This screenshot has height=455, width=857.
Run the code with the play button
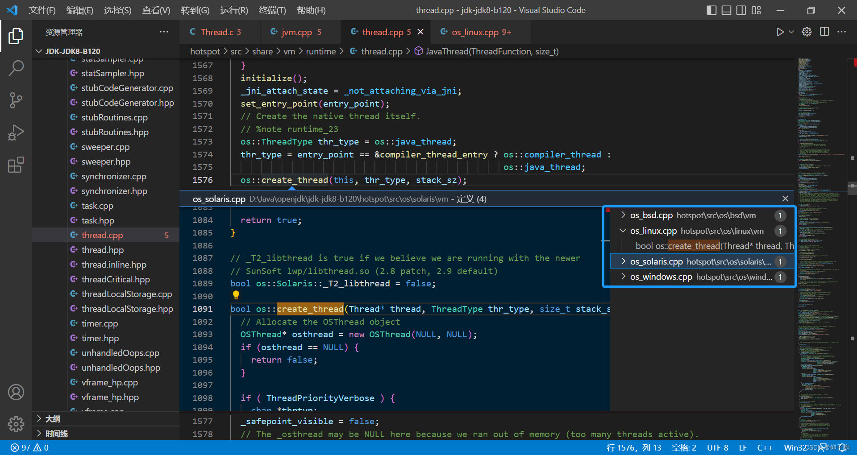(780, 32)
